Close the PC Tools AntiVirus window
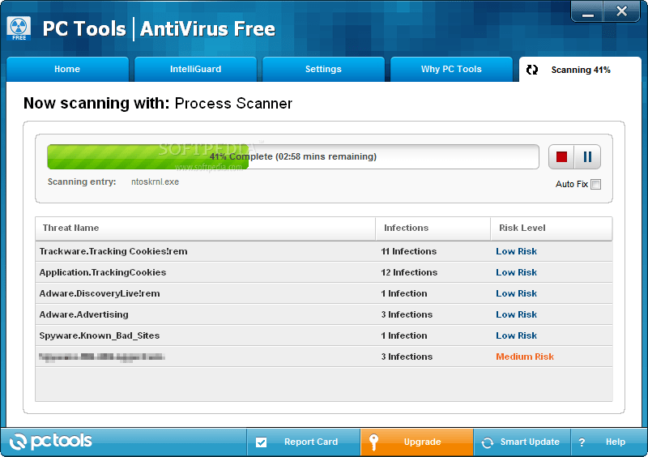The image size is (648, 457). coord(621,11)
